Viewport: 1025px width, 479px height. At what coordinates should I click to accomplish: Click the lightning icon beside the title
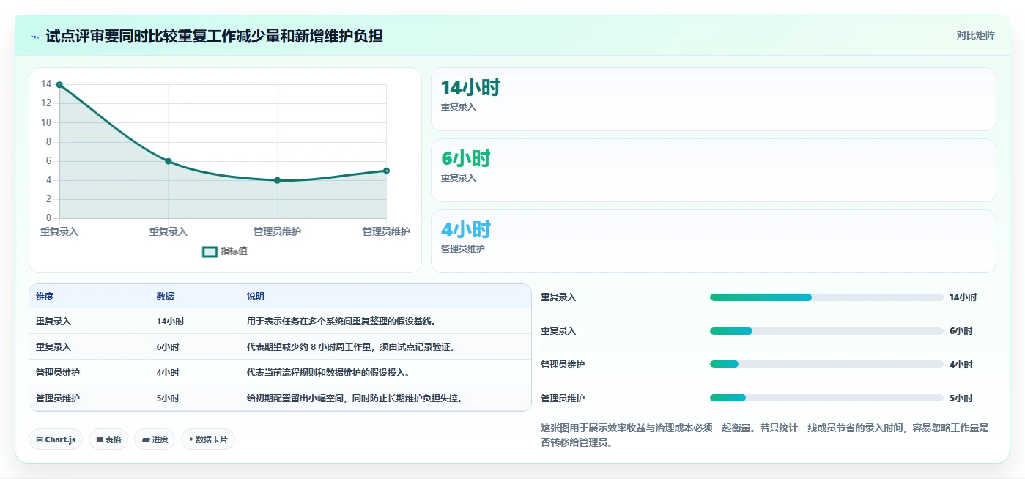[x=35, y=37]
